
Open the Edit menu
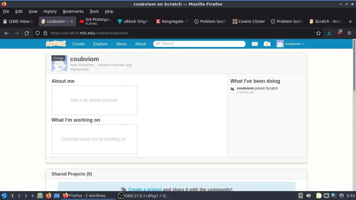click(x=19, y=11)
